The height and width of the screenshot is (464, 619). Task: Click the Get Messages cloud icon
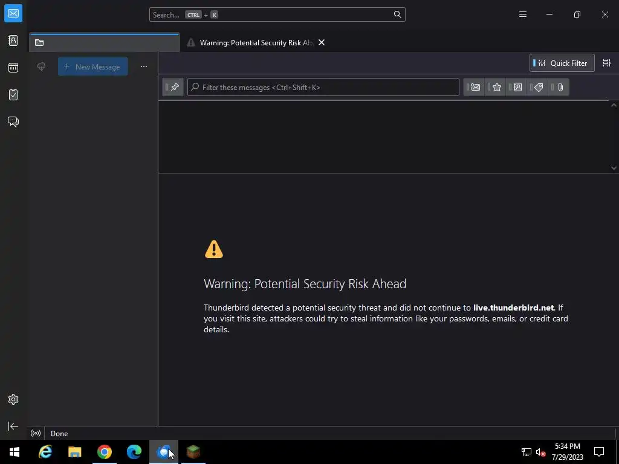click(41, 66)
